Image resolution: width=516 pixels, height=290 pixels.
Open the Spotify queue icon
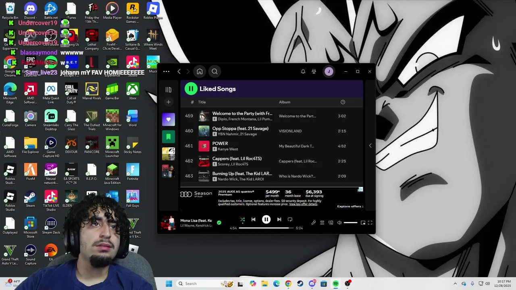(322, 223)
